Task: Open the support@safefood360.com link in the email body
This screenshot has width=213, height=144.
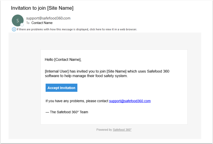Action: tap(130, 101)
